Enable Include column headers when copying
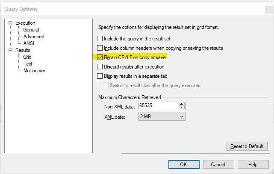The image size is (274, 174). tap(100, 48)
